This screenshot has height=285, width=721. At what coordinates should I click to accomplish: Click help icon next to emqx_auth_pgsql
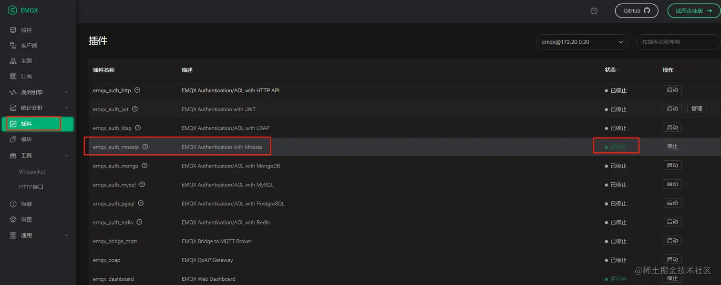pyautogui.click(x=141, y=203)
